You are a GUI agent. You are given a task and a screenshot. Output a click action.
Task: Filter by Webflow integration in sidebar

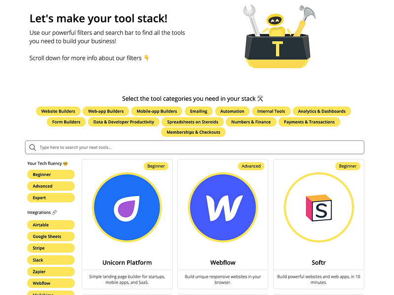coord(51,283)
